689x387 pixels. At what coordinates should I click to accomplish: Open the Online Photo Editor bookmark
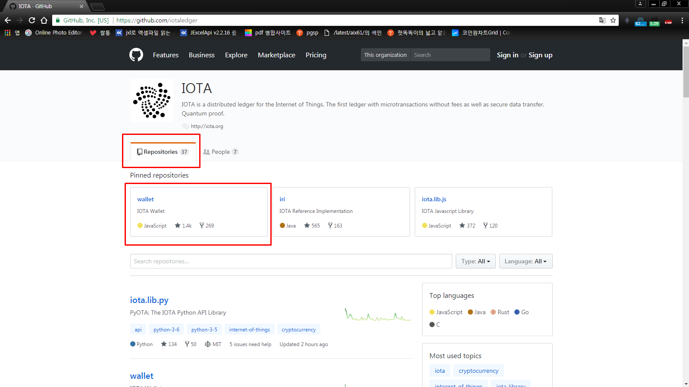coord(53,33)
